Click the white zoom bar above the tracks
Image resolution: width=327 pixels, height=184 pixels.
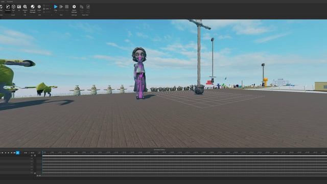coord(184,155)
